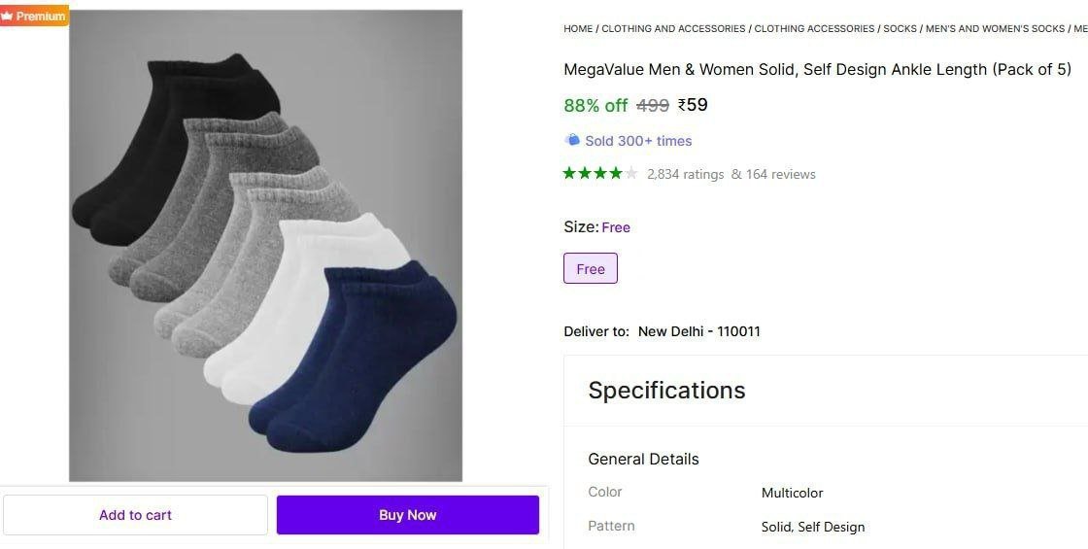Add the socks to cart
Screen dimensions: 1088x549
(135, 515)
